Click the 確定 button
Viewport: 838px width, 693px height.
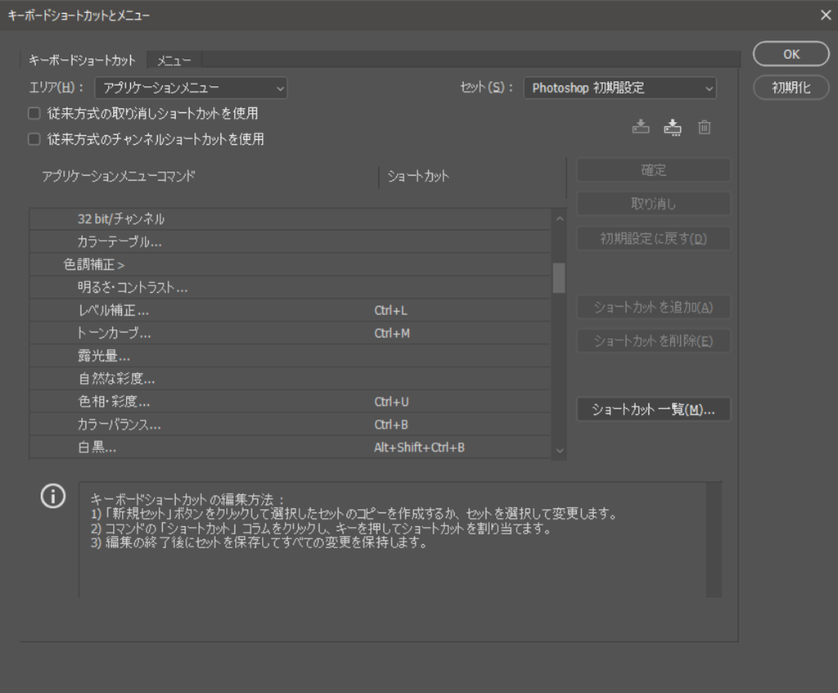(x=653, y=170)
